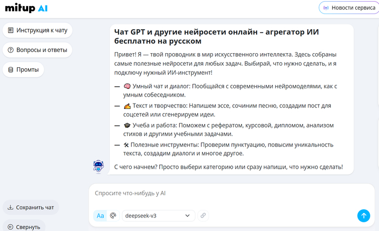
Task: Open 'Инструкция к чату' in the sidebar
Action: pos(38,30)
